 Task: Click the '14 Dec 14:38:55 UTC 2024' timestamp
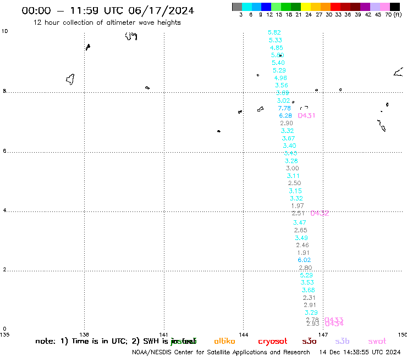[x=360, y=353]
